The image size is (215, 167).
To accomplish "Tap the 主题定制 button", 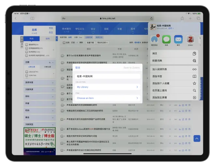I will click(x=89, y=37).
